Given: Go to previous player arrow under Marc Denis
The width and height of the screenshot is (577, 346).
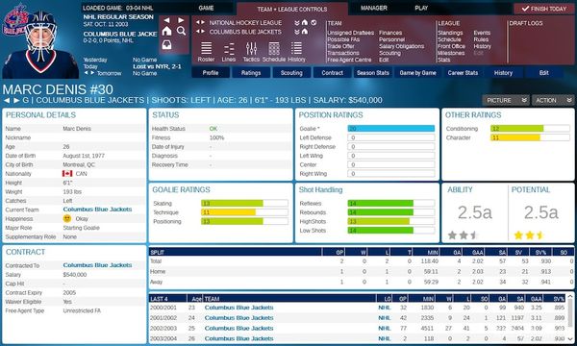Looking at the screenshot, I should (7, 100).
